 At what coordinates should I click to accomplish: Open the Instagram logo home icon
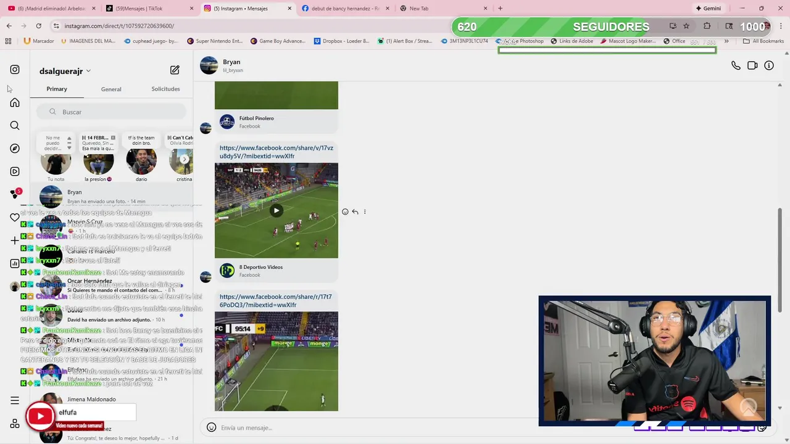point(15,70)
